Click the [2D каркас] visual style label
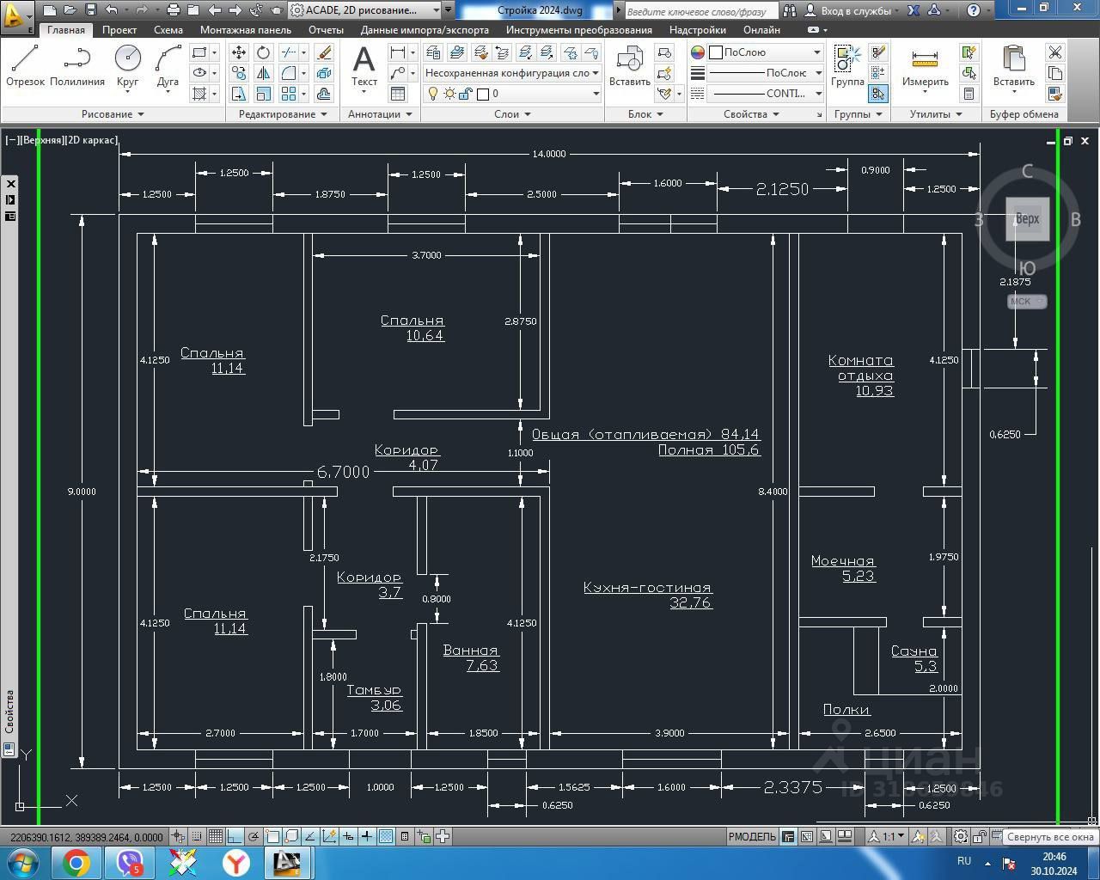1100x880 pixels. 92,140
